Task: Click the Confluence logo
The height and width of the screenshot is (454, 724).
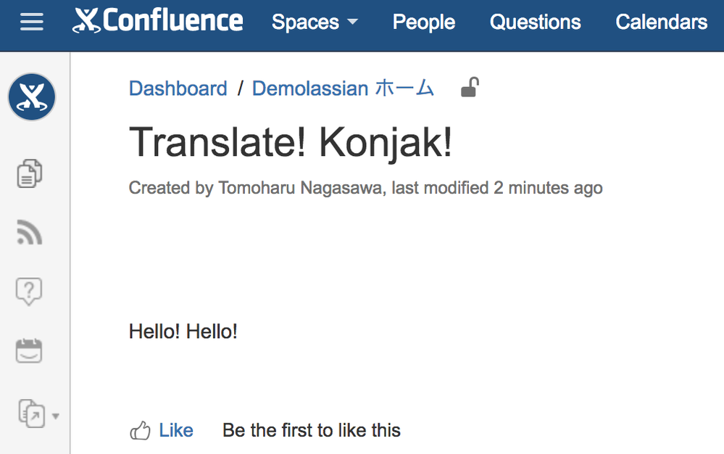Action: (x=158, y=21)
